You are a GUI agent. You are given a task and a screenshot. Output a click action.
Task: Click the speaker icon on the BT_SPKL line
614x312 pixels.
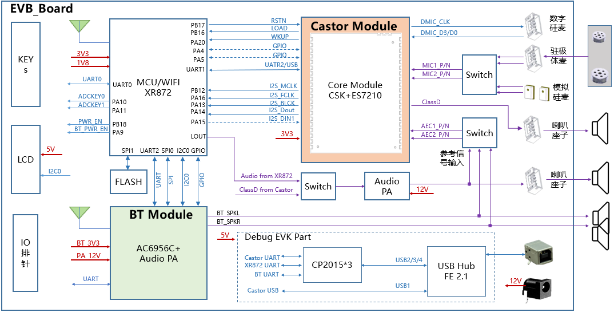601,216
